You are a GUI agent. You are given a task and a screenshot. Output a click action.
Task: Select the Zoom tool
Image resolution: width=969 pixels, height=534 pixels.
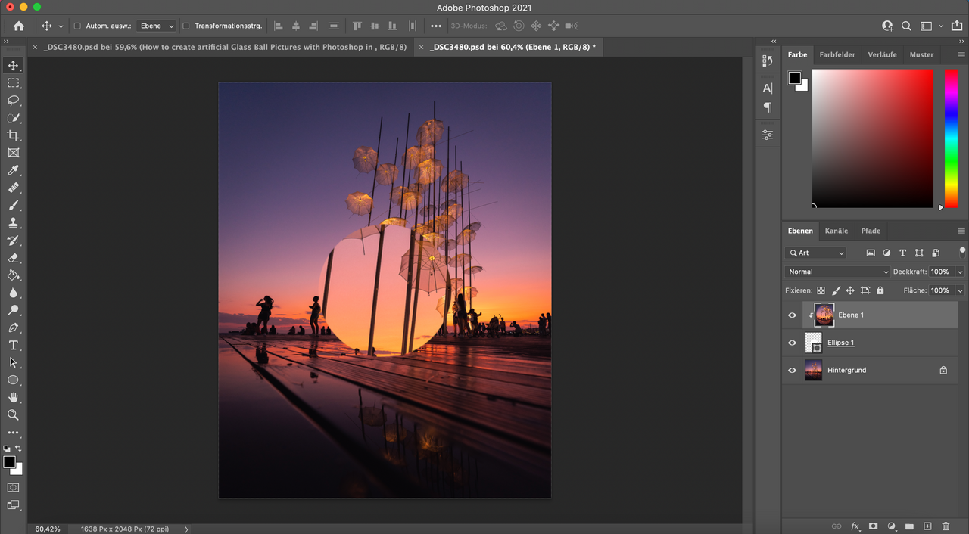point(13,414)
